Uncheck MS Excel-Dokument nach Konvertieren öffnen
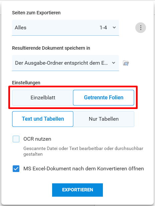The width and height of the screenshot is (155, 206). [16, 169]
